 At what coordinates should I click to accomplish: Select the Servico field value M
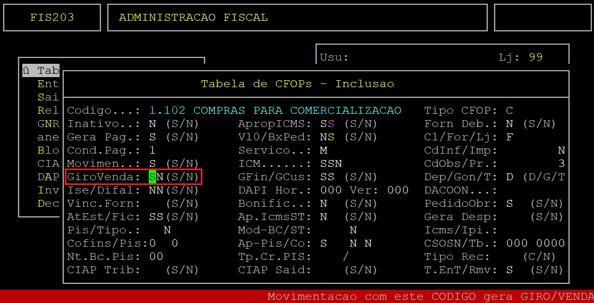pyautogui.click(x=324, y=150)
